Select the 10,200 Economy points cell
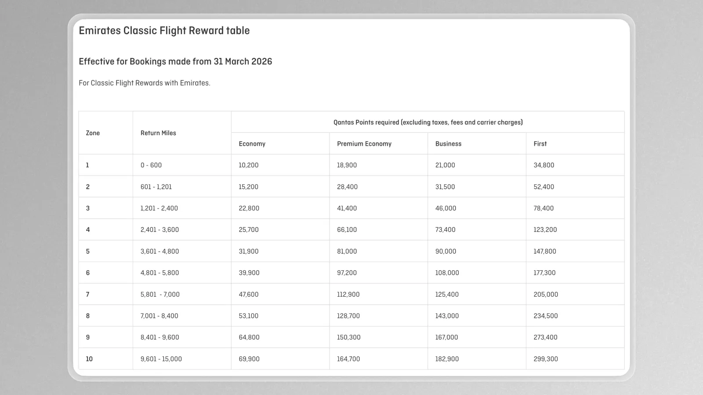Viewport: 703px width, 395px height. [280, 165]
